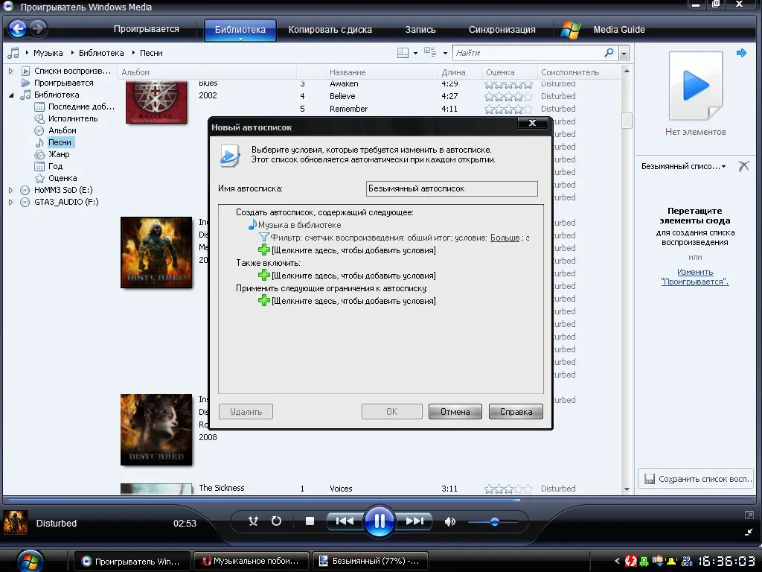Click the Имя автосписка text field
This screenshot has height=572, width=762.
(452, 188)
